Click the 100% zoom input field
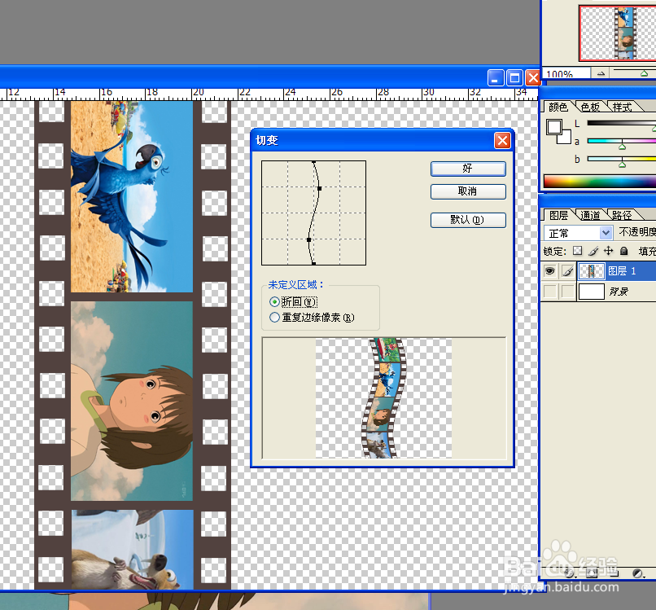 tap(566, 73)
